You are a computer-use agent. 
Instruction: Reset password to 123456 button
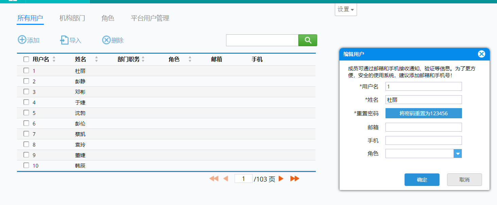424,114
